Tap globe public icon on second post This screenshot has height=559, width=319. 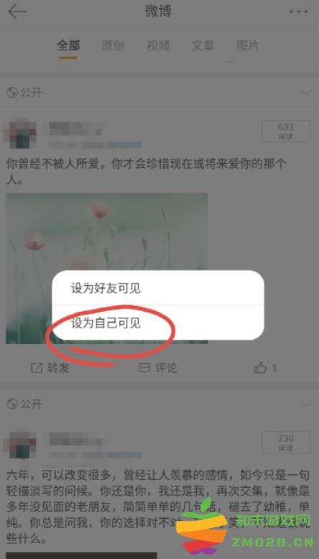point(12,404)
